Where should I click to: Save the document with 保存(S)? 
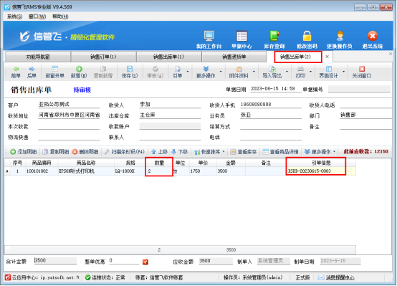click(130, 72)
